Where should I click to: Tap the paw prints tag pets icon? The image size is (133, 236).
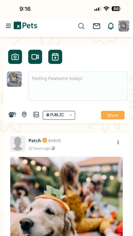(12, 115)
